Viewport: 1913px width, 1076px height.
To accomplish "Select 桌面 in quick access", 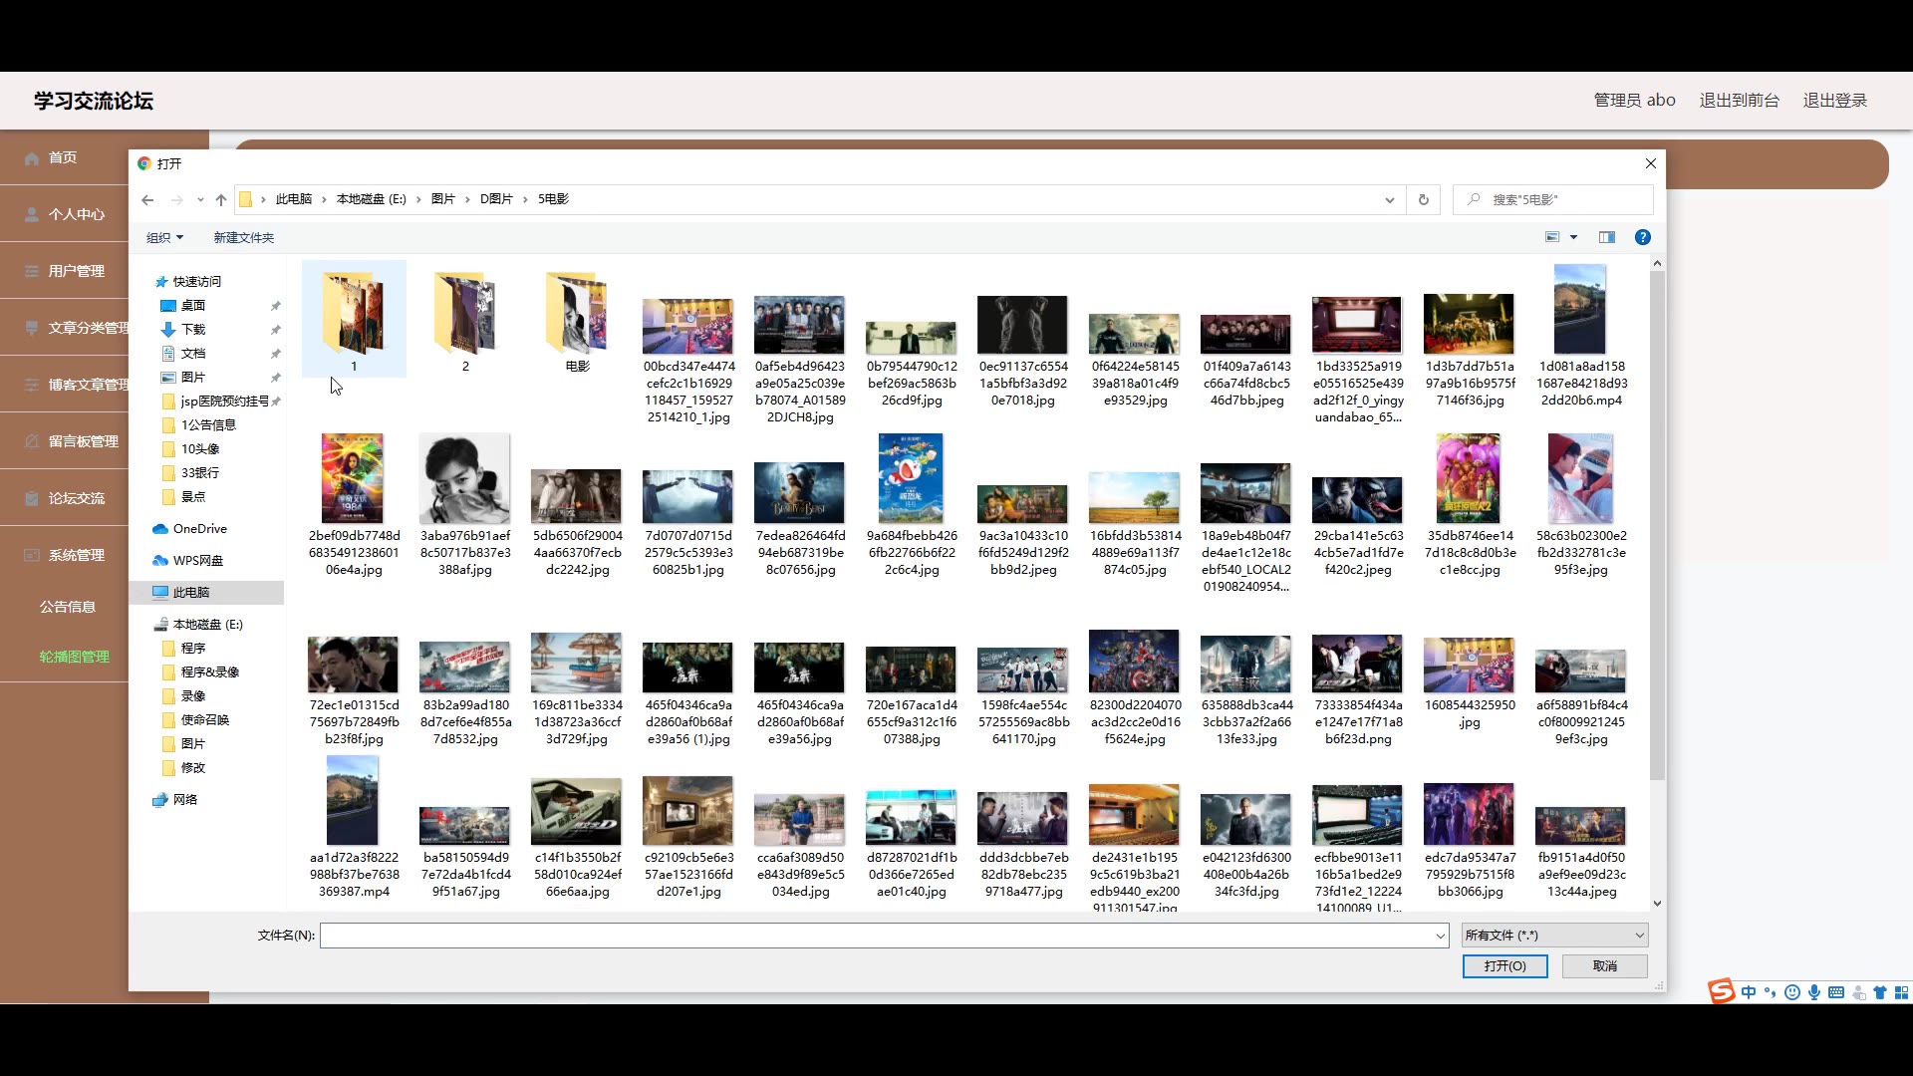I will (193, 306).
